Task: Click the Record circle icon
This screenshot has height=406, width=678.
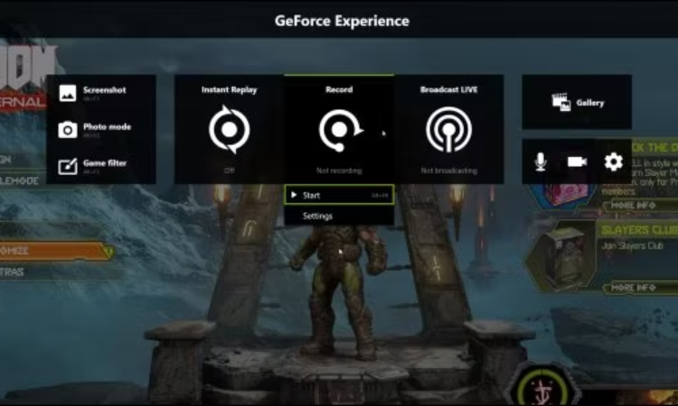Action: [340, 130]
